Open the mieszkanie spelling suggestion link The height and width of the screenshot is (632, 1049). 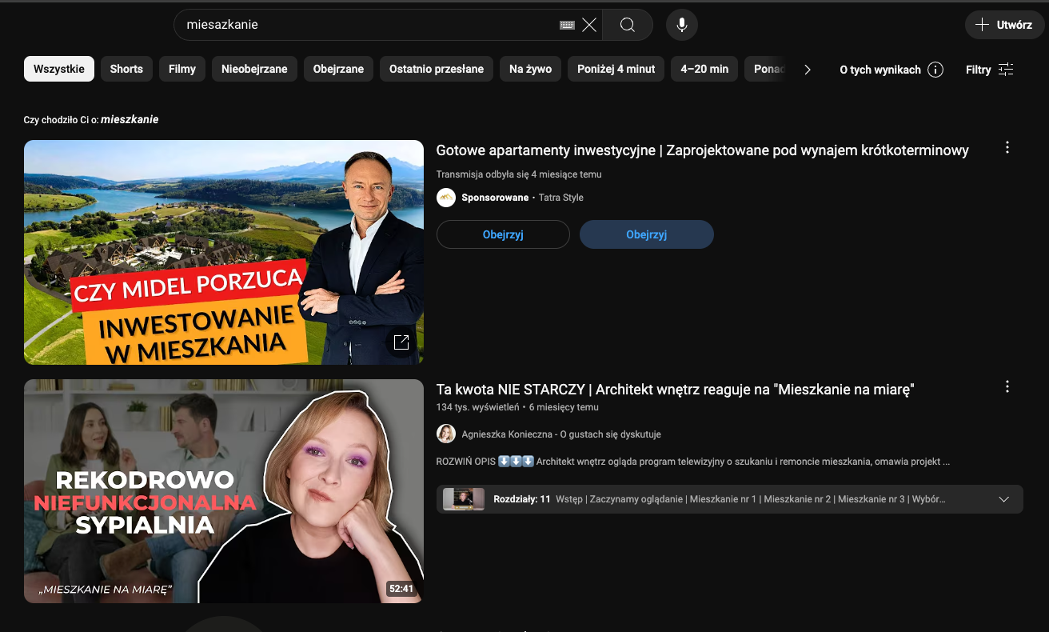(x=130, y=118)
